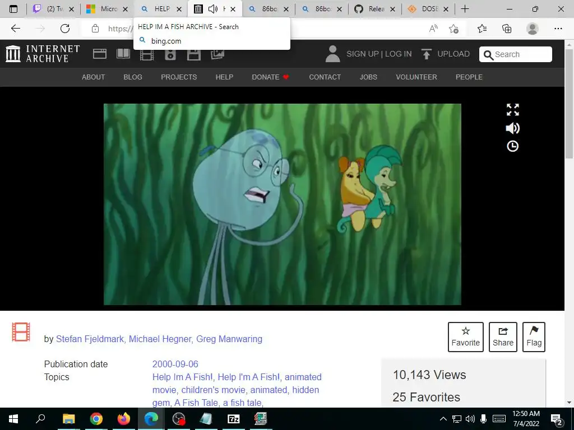Viewport: 574px width, 430px height.
Task: Focus the Internet Archive Search field
Action: (x=516, y=54)
